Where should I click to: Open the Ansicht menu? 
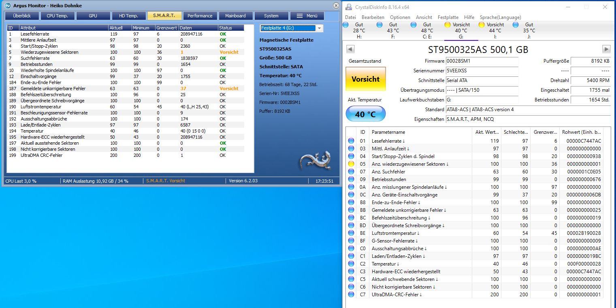tap(424, 17)
